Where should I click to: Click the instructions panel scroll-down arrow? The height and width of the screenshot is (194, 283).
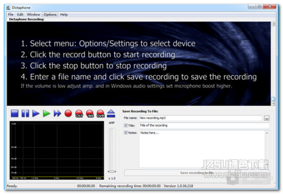click(273, 104)
